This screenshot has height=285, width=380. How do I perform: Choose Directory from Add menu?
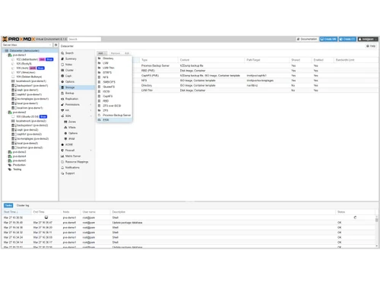tap(114, 59)
